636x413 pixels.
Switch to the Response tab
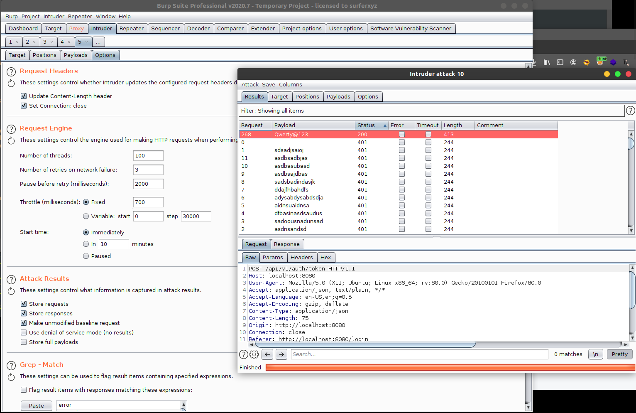click(x=287, y=244)
